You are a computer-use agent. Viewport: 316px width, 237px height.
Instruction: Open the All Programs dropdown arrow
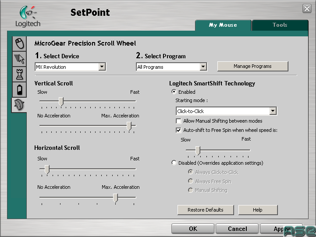(203, 67)
